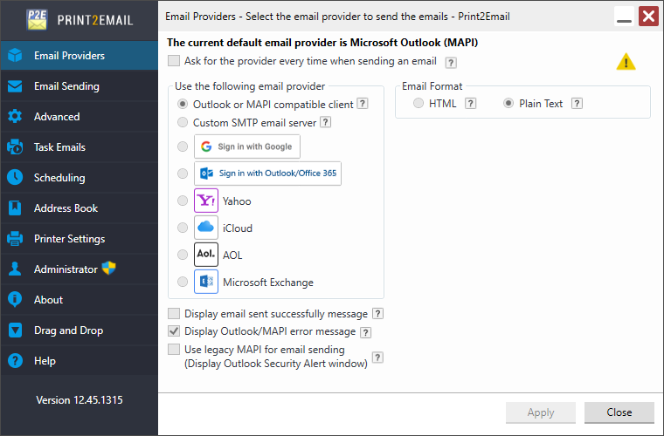Uncheck Display Outlook/MAPI error message
Image resolution: width=664 pixels, height=436 pixels.
coord(174,331)
